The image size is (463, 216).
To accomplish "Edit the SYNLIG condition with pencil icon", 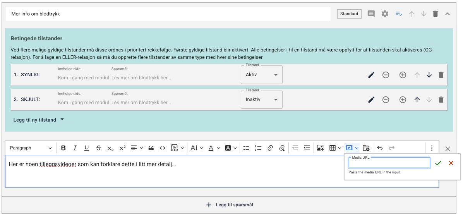I will pos(371,75).
